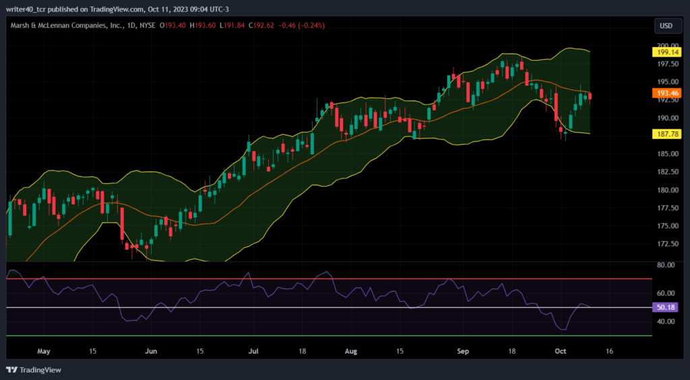
Task: Click the 197.50 price axis label
Action: pos(666,64)
